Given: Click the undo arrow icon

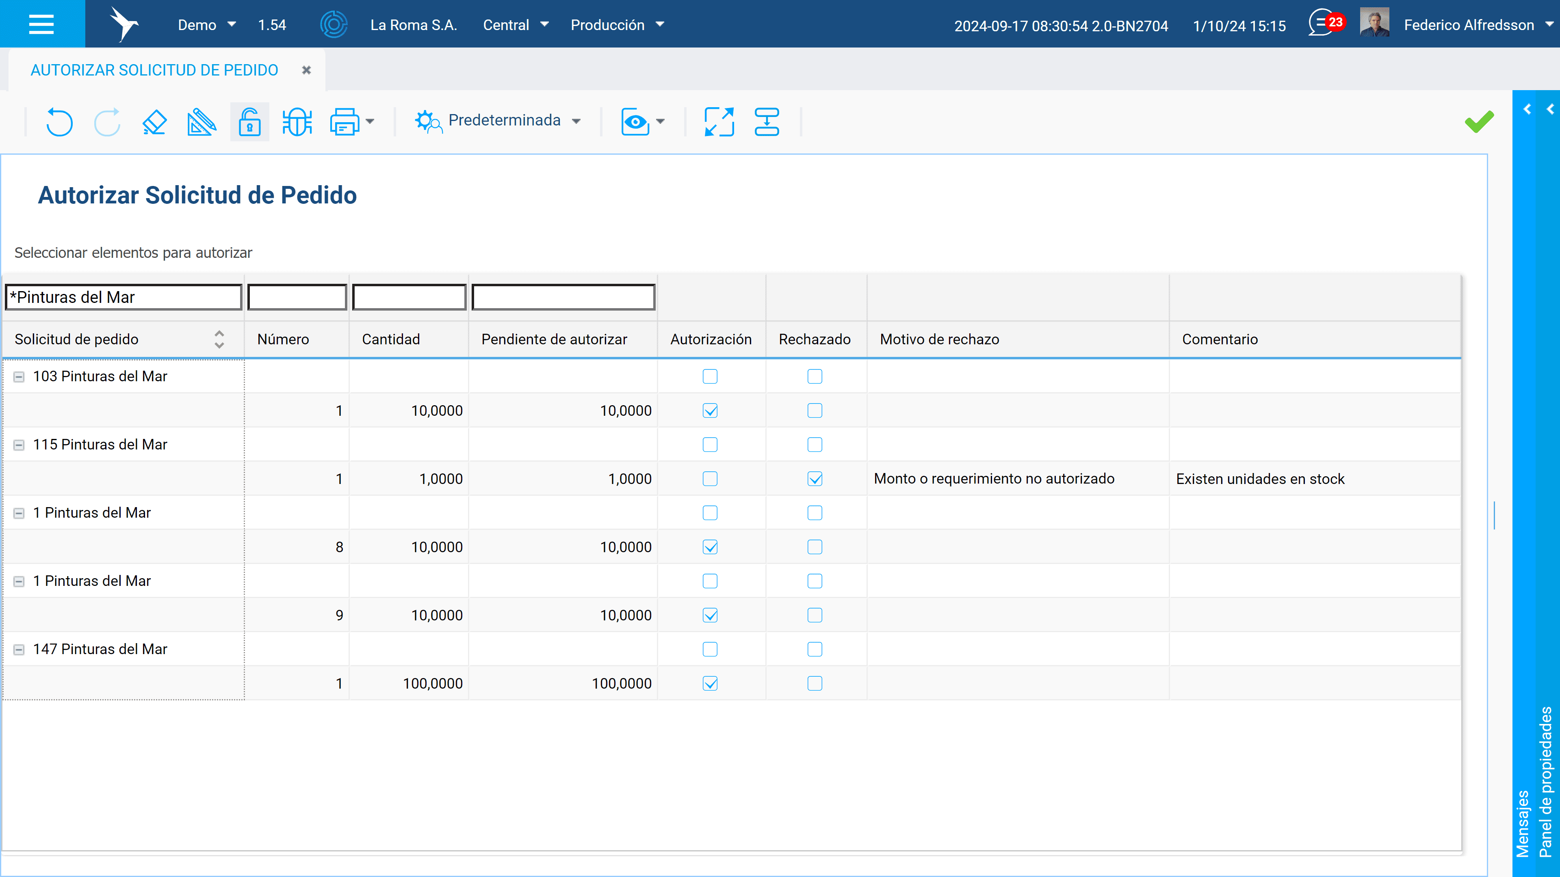Looking at the screenshot, I should 59,122.
